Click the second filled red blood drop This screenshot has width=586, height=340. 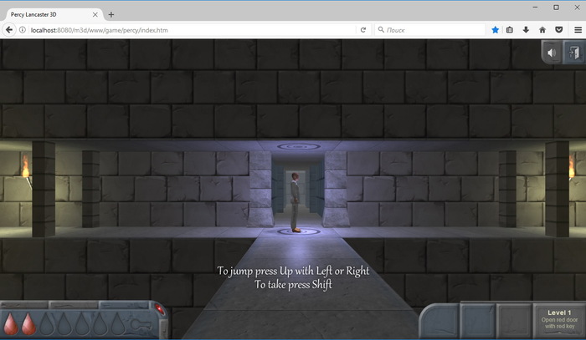click(x=28, y=323)
